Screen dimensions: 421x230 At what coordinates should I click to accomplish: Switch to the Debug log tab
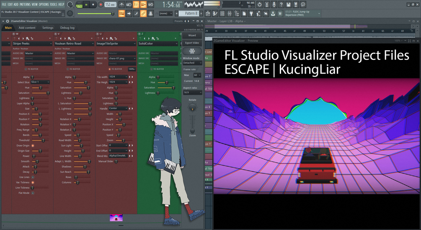click(x=67, y=28)
